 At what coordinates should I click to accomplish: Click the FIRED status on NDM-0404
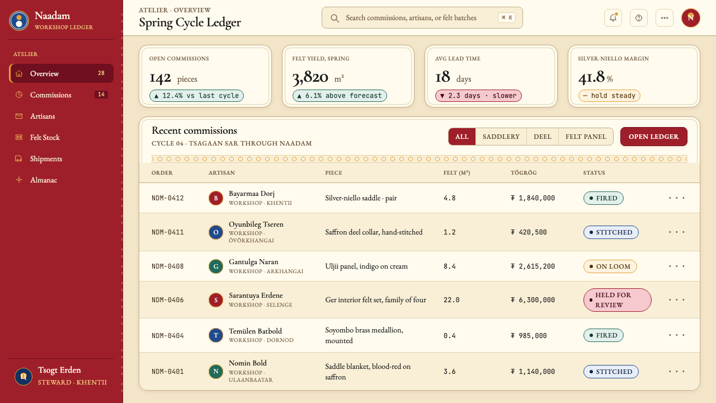(x=604, y=335)
